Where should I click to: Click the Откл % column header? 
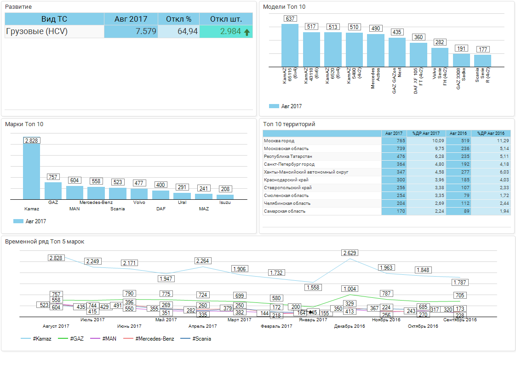coord(179,19)
